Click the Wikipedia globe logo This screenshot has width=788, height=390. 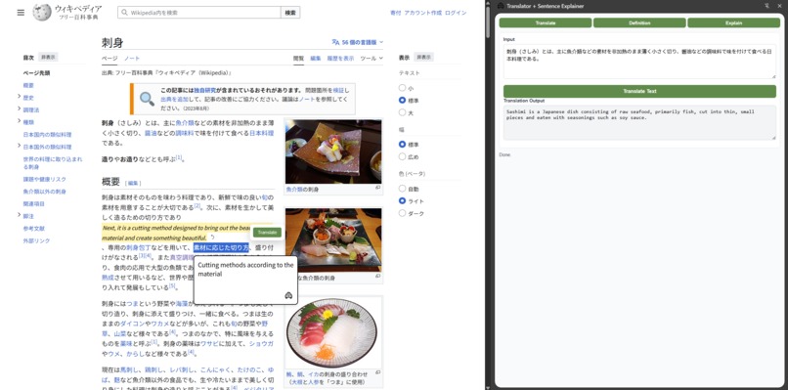[42, 13]
